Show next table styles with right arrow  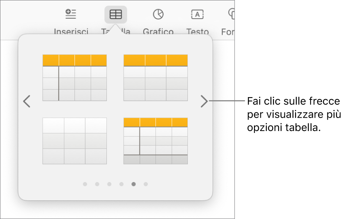(x=204, y=101)
